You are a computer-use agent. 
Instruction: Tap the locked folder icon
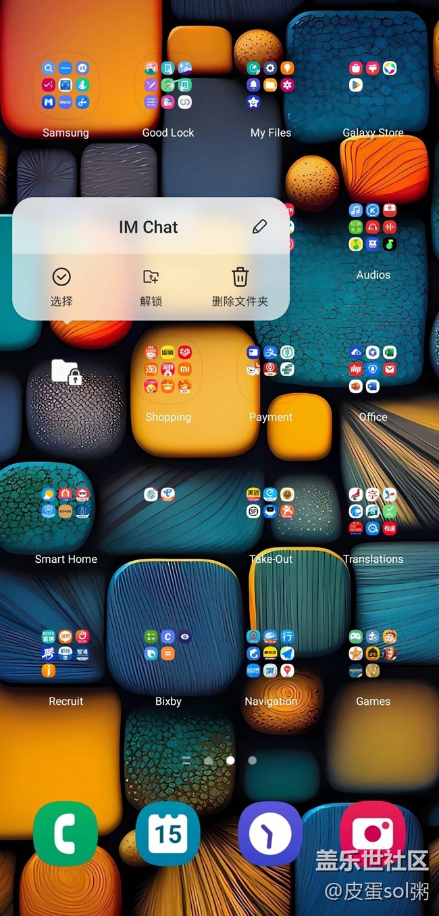[x=66, y=371]
